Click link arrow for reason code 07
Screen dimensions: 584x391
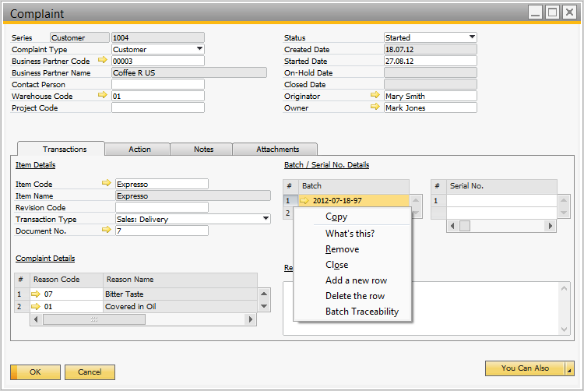[x=35, y=294]
